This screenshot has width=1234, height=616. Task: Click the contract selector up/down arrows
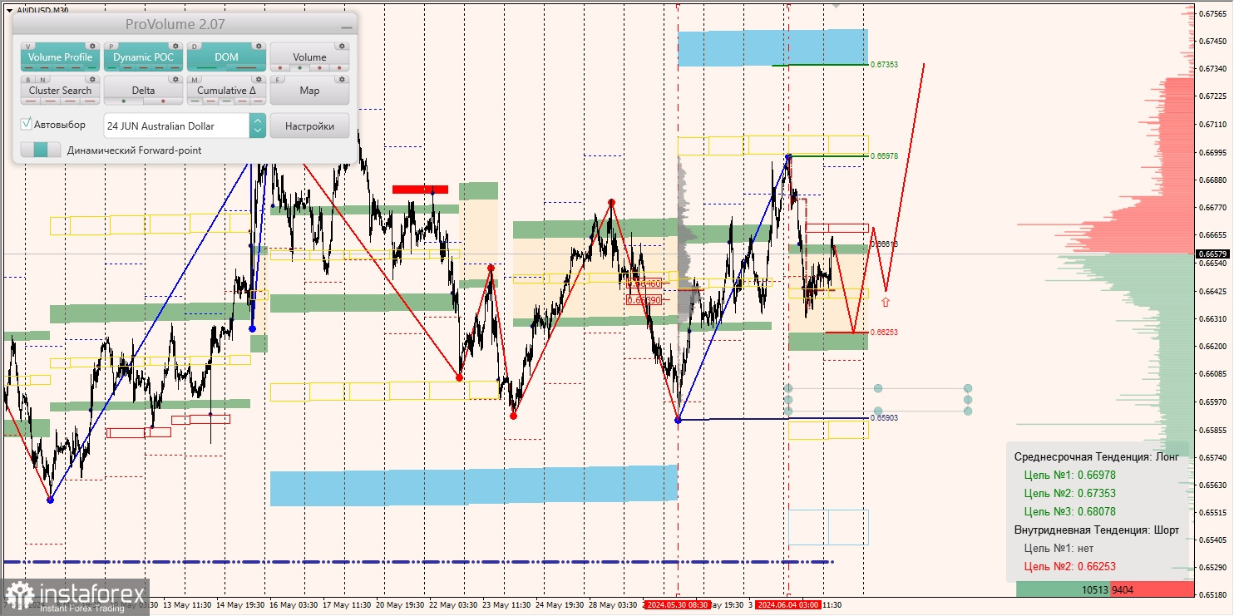(258, 126)
